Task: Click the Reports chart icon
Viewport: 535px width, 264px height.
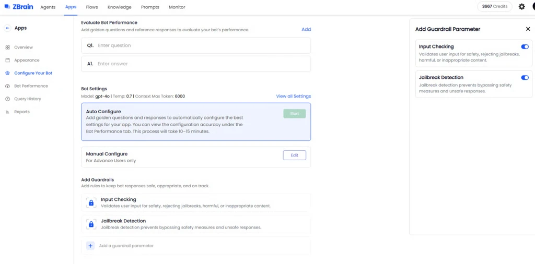Action: [x=7, y=112]
